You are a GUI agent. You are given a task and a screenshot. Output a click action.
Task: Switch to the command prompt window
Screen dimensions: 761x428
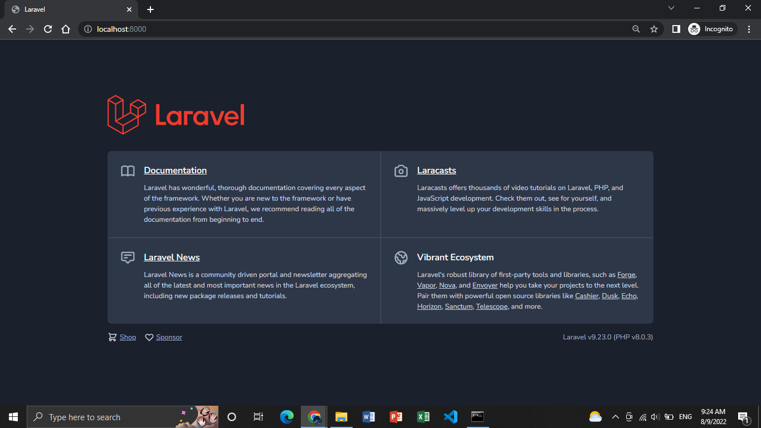[477, 417]
